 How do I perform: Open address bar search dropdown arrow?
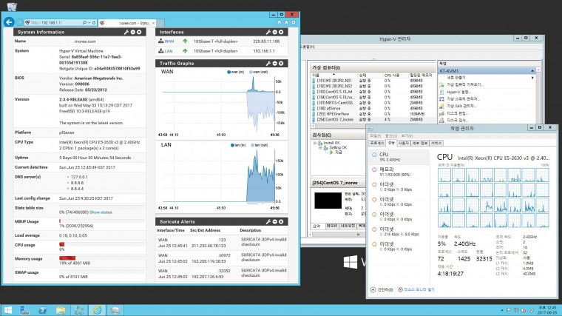89,23
